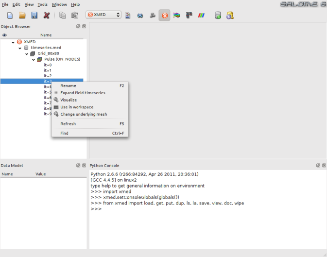
Task: Select timeseries.med in the tree
Action: point(46,48)
